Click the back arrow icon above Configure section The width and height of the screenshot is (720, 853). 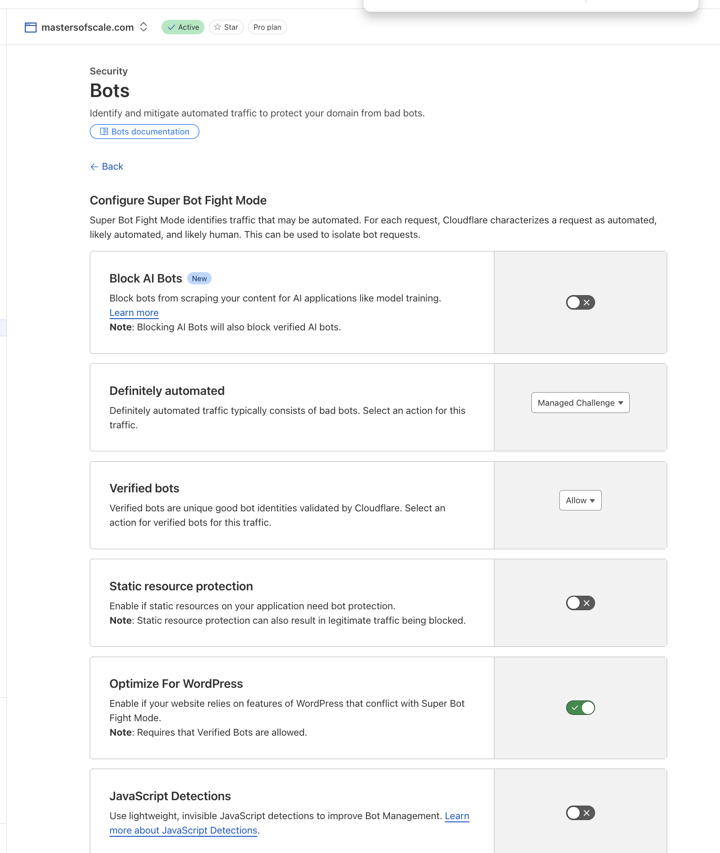point(94,167)
